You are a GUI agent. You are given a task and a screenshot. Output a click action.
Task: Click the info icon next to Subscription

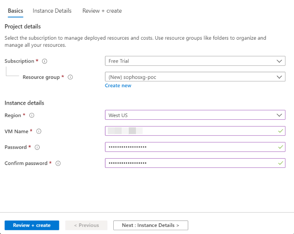tap(44, 61)
